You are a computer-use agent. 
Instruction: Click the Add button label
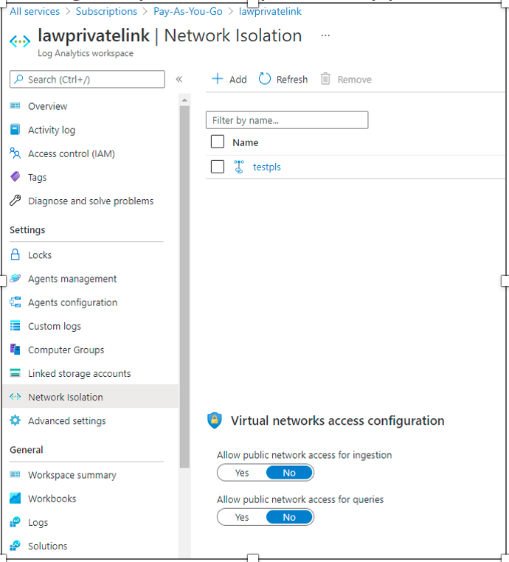pos(238,79)
